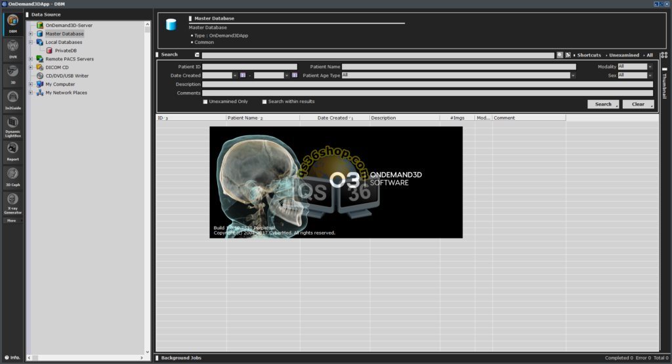Focus the Description field

click(x=427, y=84)
